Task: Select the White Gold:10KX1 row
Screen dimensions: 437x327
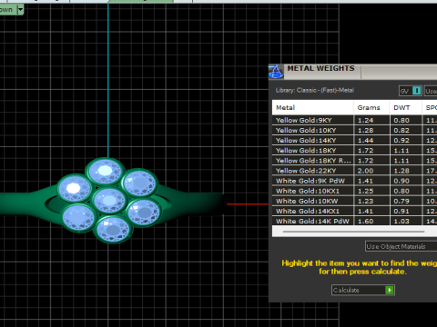Action: (x=354, y=191)
